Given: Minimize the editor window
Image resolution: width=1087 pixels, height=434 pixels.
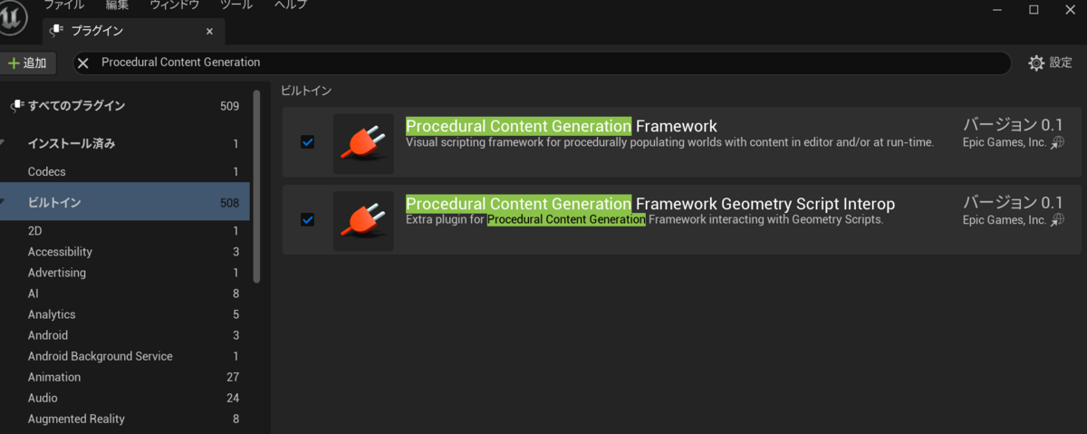Looking at the screenshot, I should point(999,9).
